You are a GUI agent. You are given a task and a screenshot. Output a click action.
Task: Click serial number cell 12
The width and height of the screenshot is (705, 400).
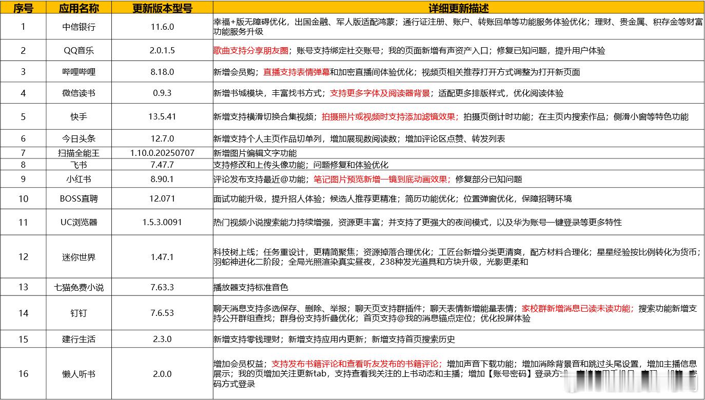tap(23, 257)
